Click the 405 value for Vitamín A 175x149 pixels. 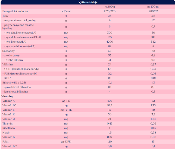tap(110, 101)
